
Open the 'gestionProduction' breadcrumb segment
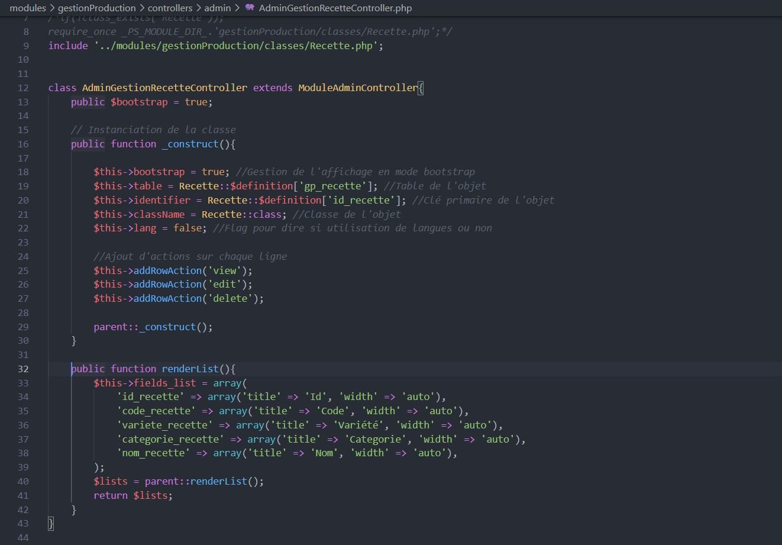(96, 8)
